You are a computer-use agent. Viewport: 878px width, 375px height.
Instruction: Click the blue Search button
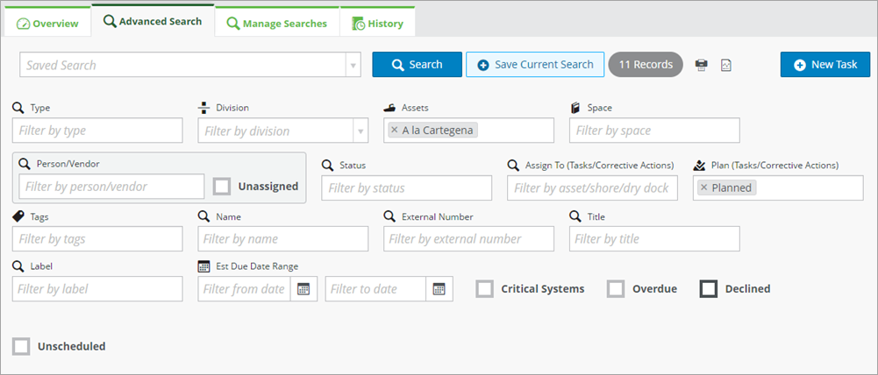pyautogui.click(x=418, y=64)
